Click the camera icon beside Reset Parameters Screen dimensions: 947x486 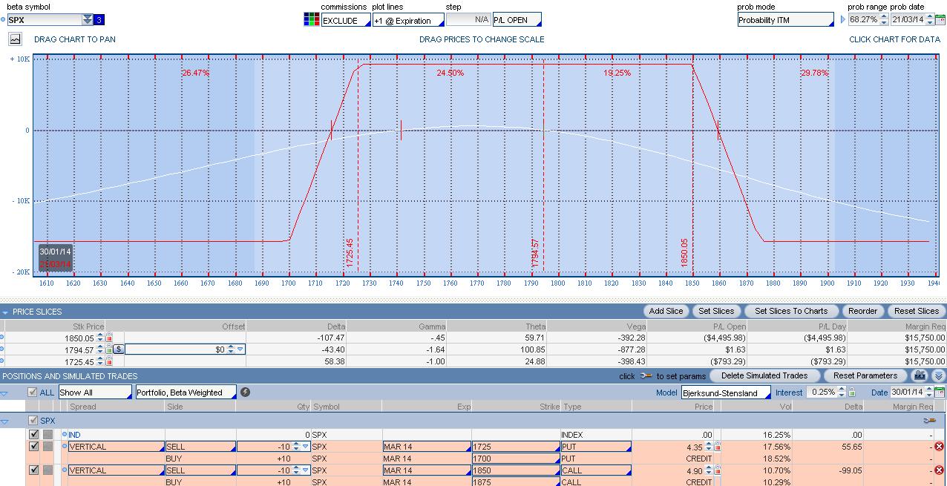[x=920, y=375]
